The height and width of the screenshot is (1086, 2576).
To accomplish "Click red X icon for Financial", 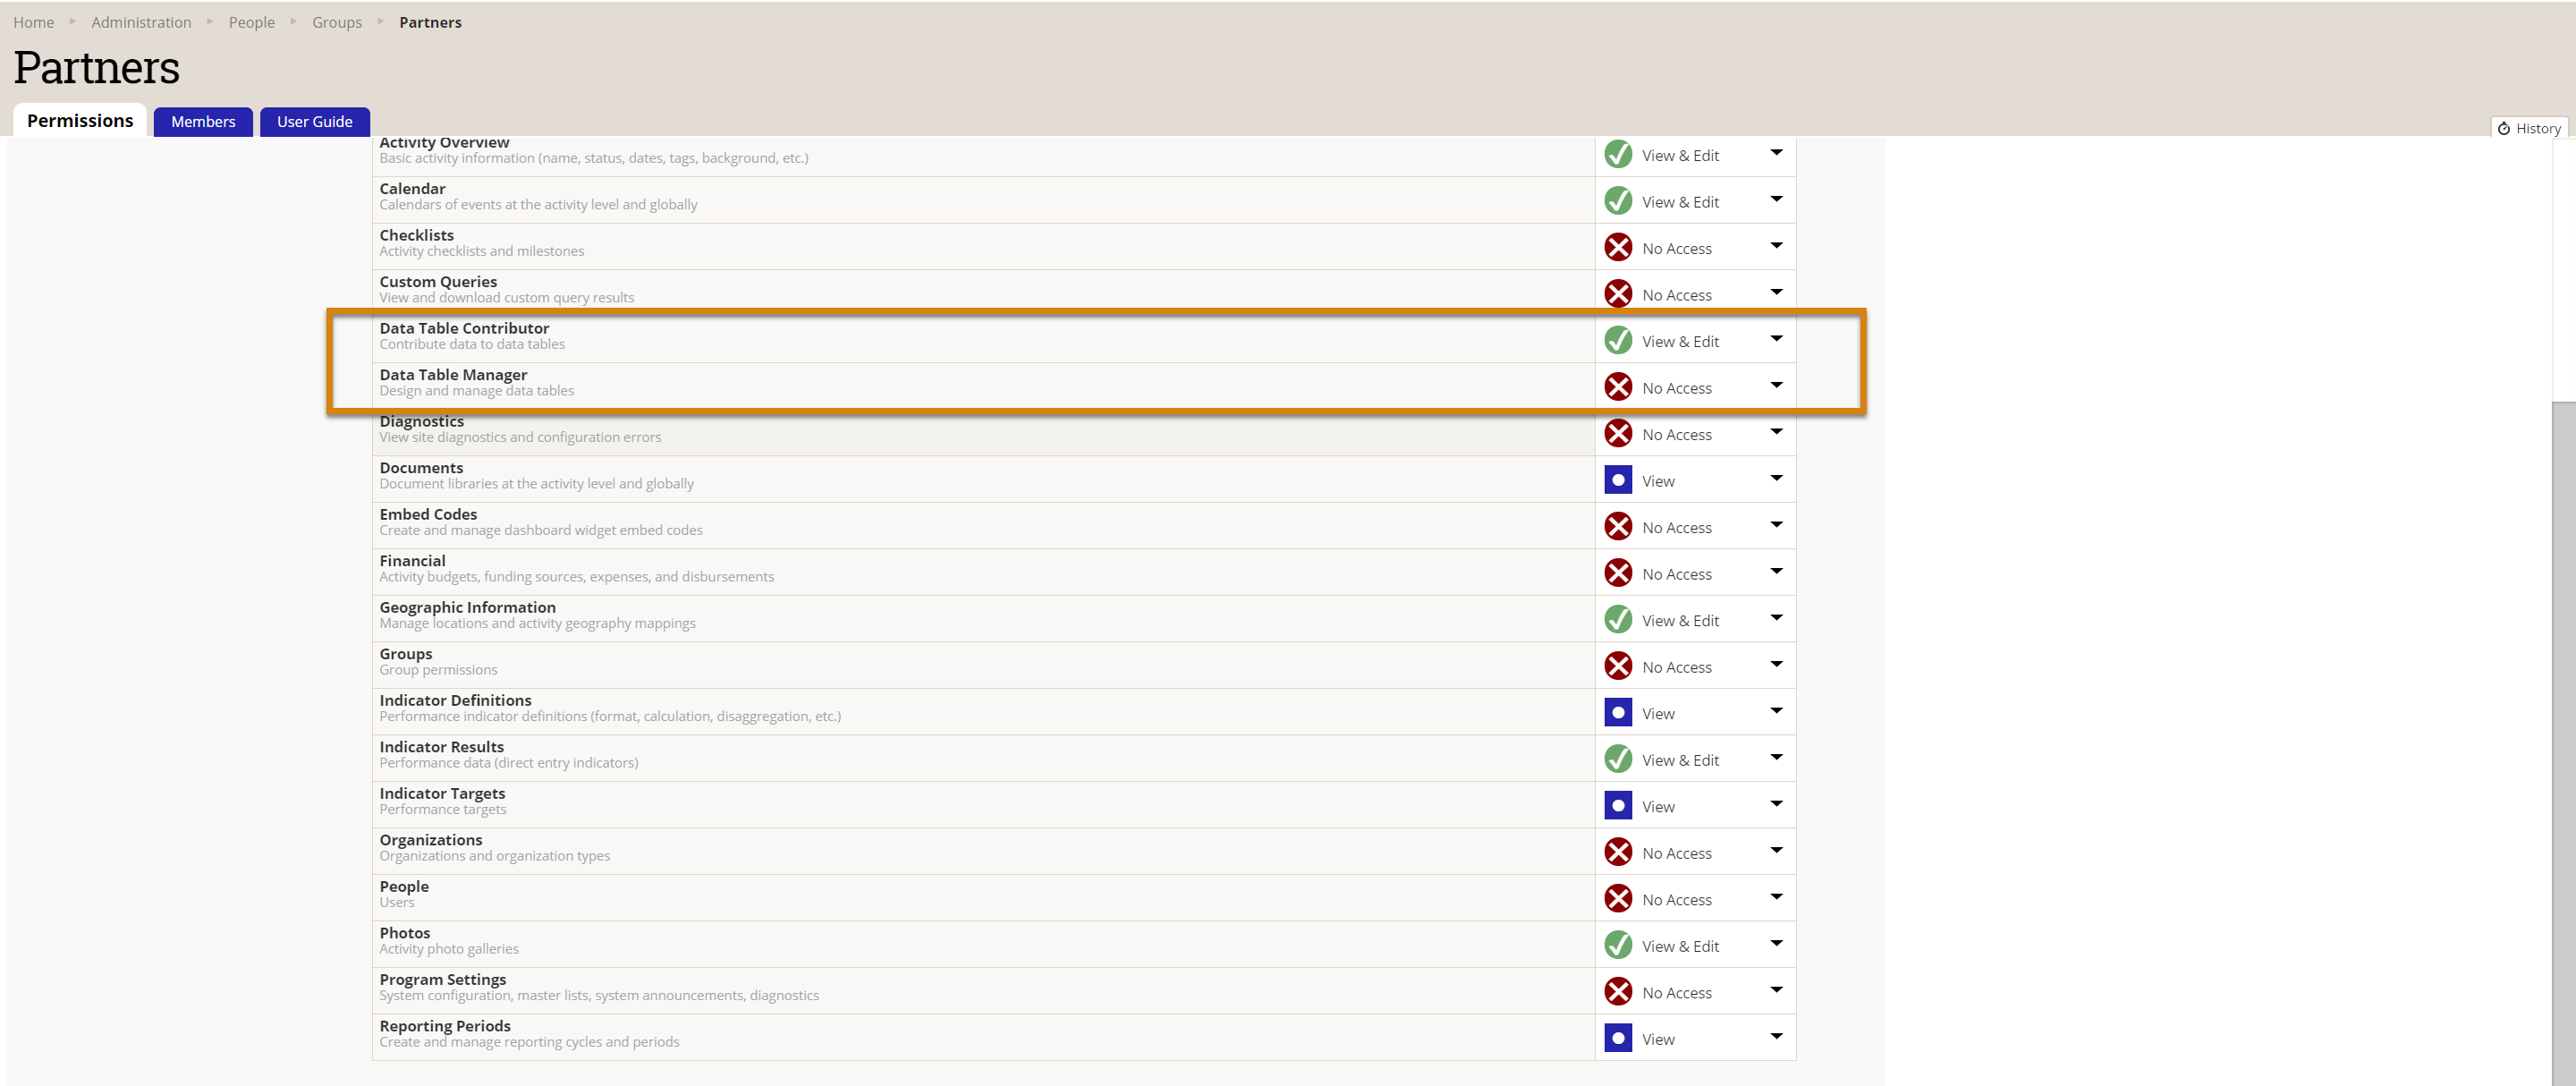I will pos(1617,573).
